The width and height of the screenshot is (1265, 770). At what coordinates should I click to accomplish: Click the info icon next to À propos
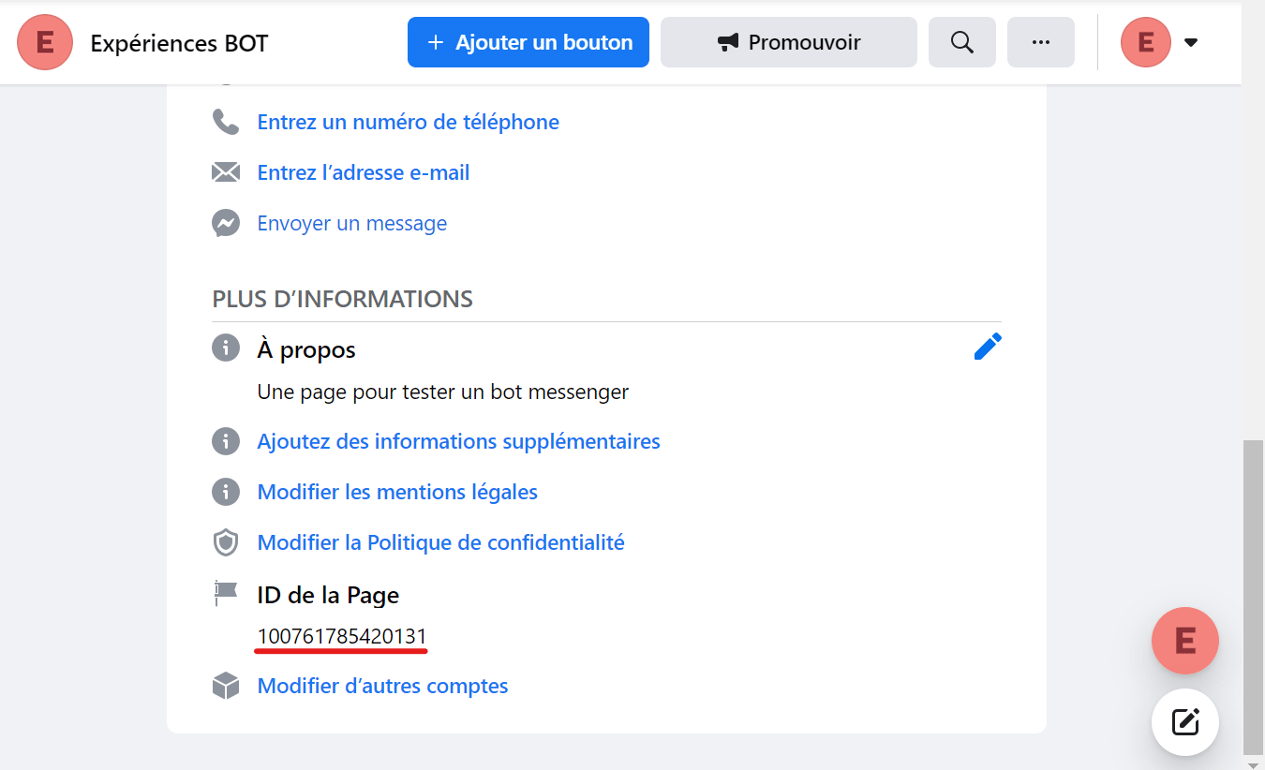coord(226,348)
